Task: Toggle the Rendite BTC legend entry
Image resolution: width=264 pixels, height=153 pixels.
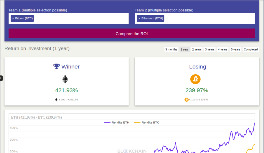Action: coord(147,122)
